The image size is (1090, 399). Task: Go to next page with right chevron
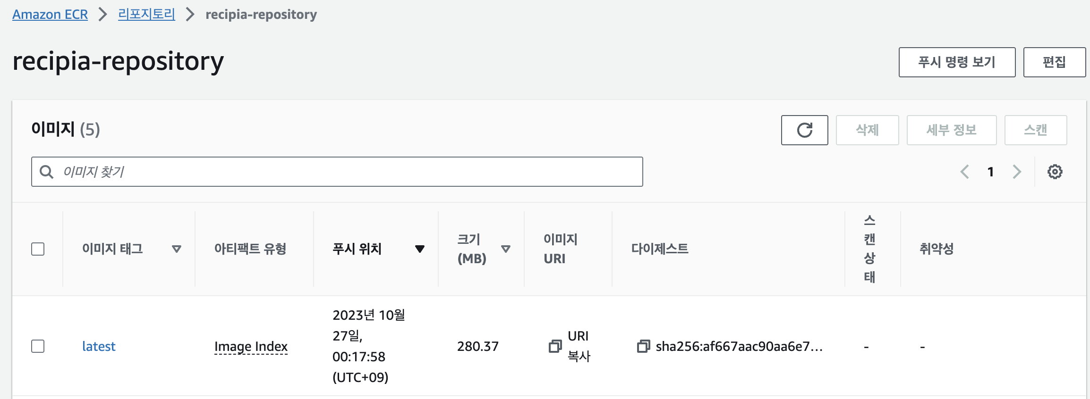(1016, 171)
